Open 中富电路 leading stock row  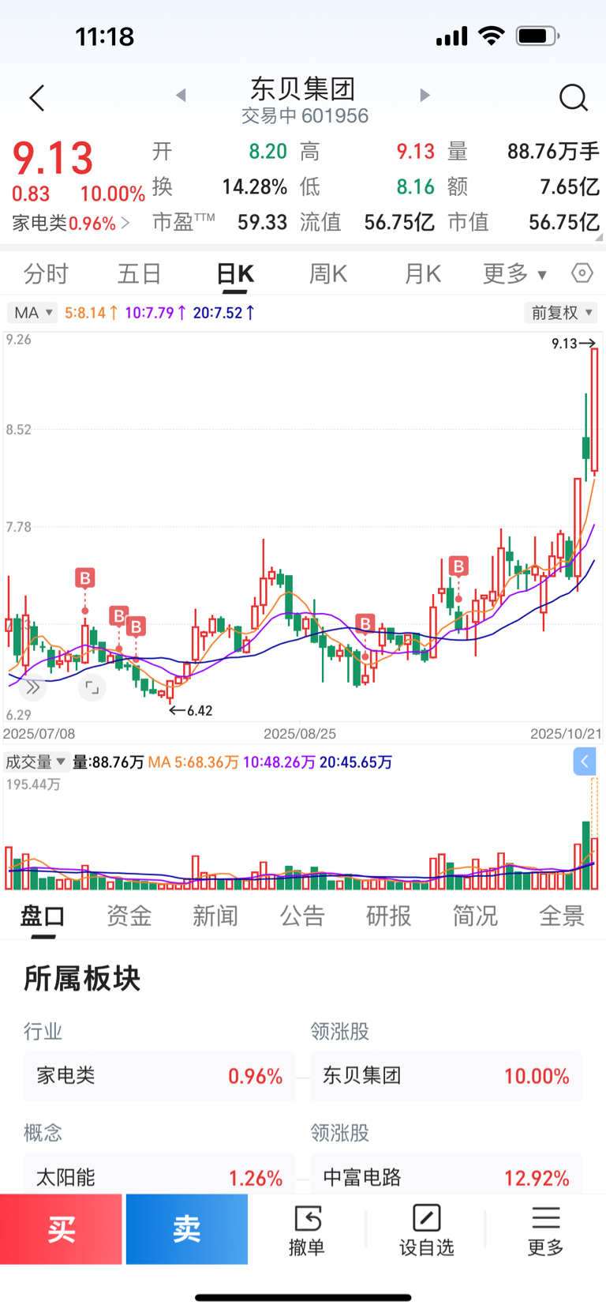(x=446, y=1176)
